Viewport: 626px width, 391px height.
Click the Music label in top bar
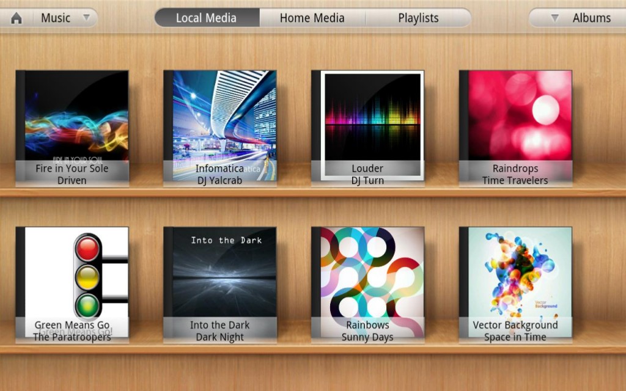pos(56,18)
